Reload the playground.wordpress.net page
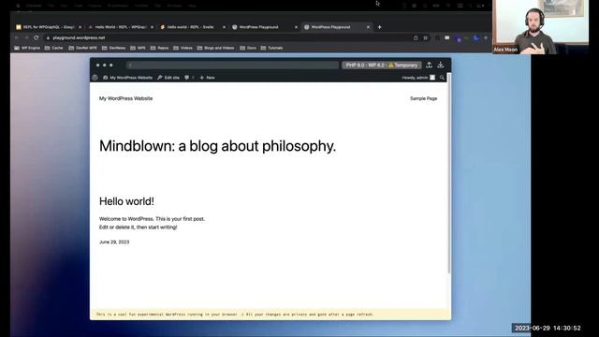Image resolution: width=599 pixels, height=337 pixels. (x=36, y=37)
